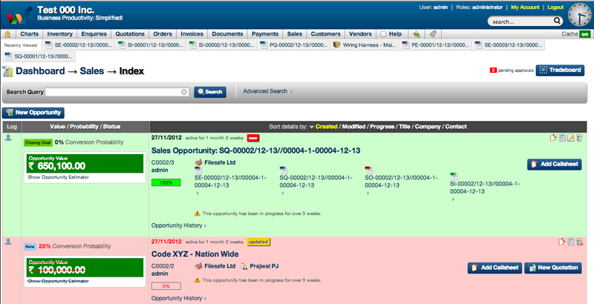
Task: Open the Invoices menu
Action: coord(192,34)
